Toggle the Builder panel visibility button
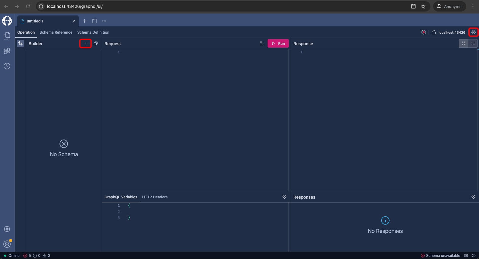 (20, 43)
